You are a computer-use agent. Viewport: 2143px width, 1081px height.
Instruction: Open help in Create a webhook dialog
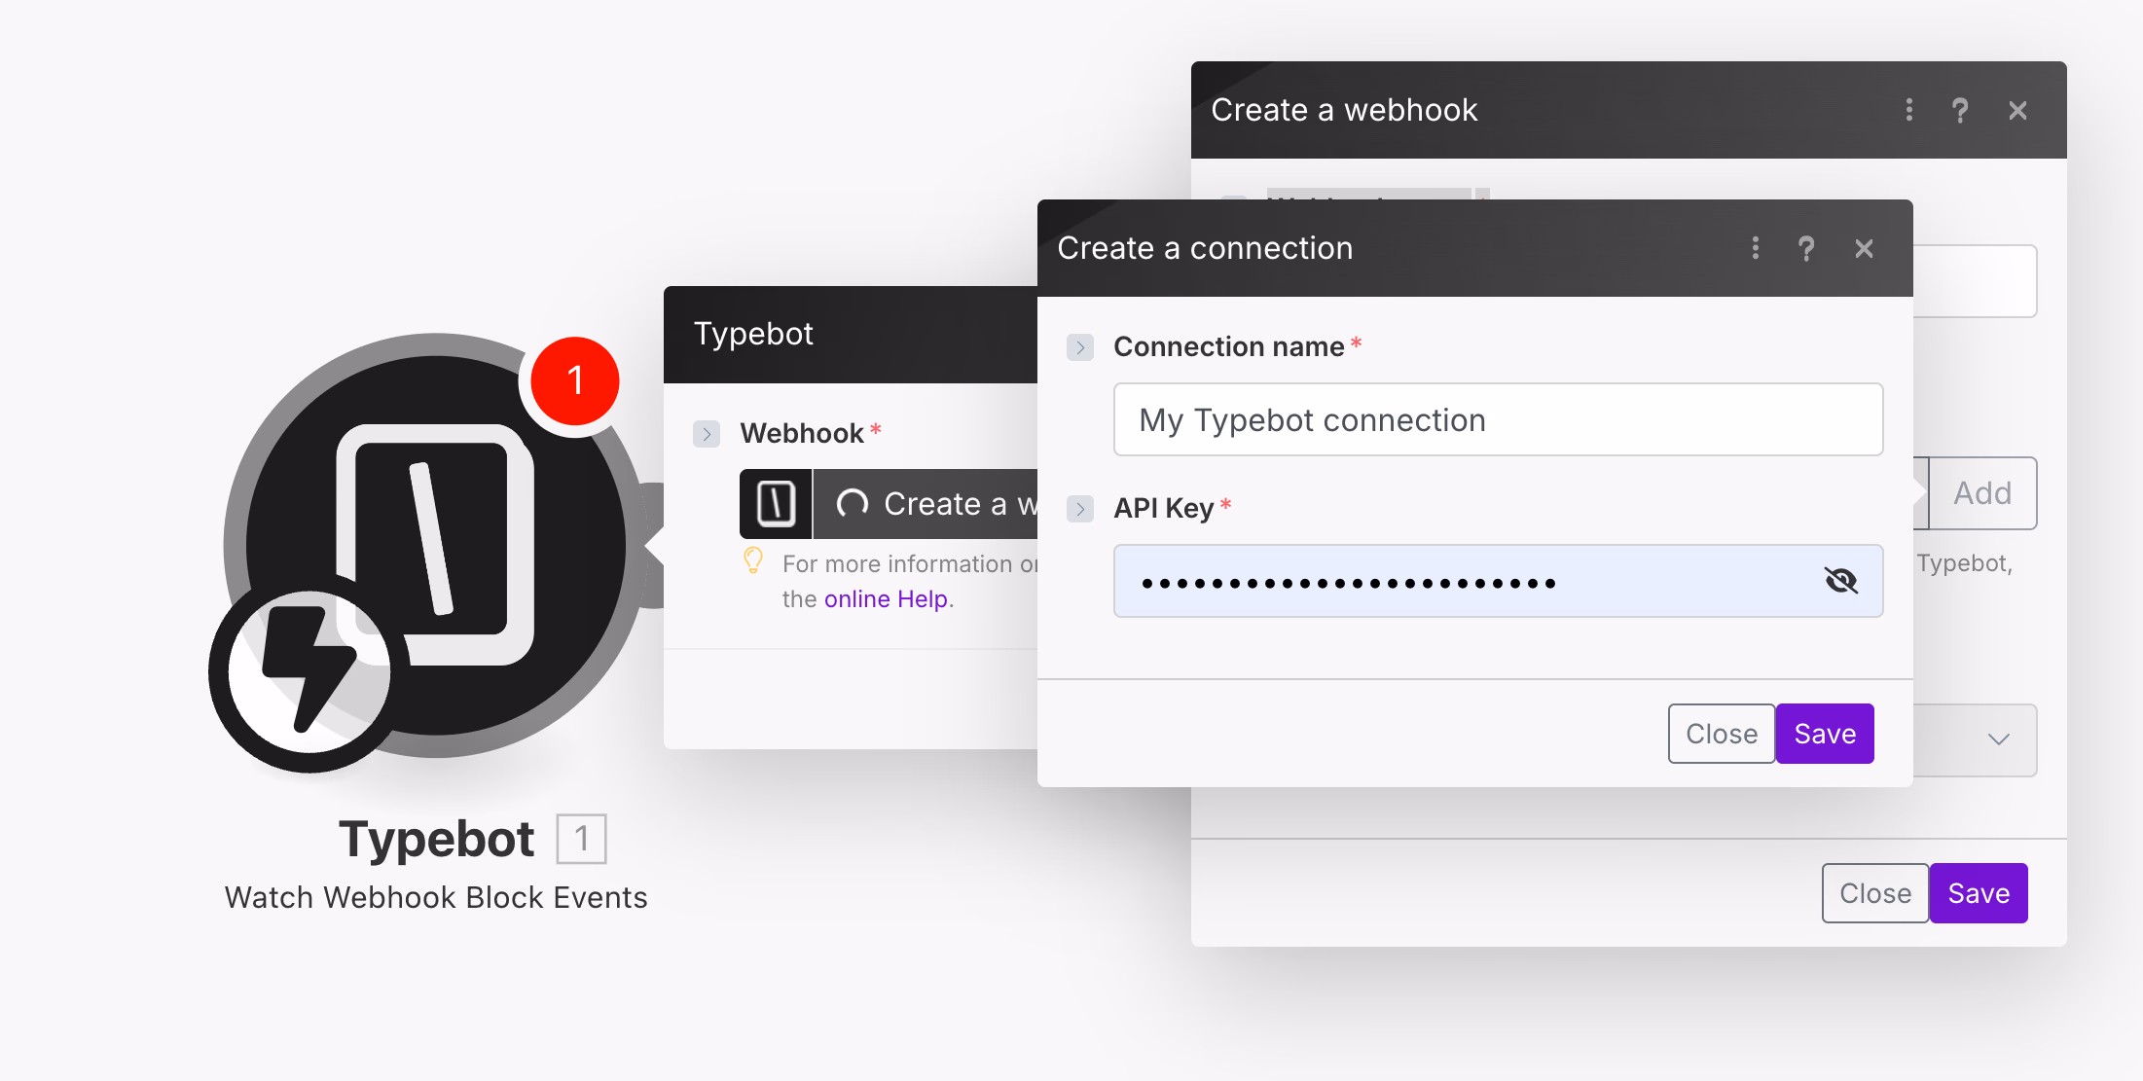click(x=1960, y=111)
